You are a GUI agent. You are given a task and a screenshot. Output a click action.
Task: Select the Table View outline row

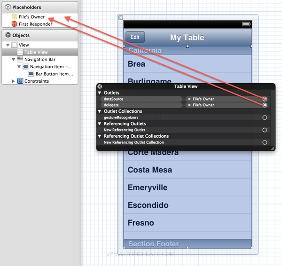pos(40,52)
